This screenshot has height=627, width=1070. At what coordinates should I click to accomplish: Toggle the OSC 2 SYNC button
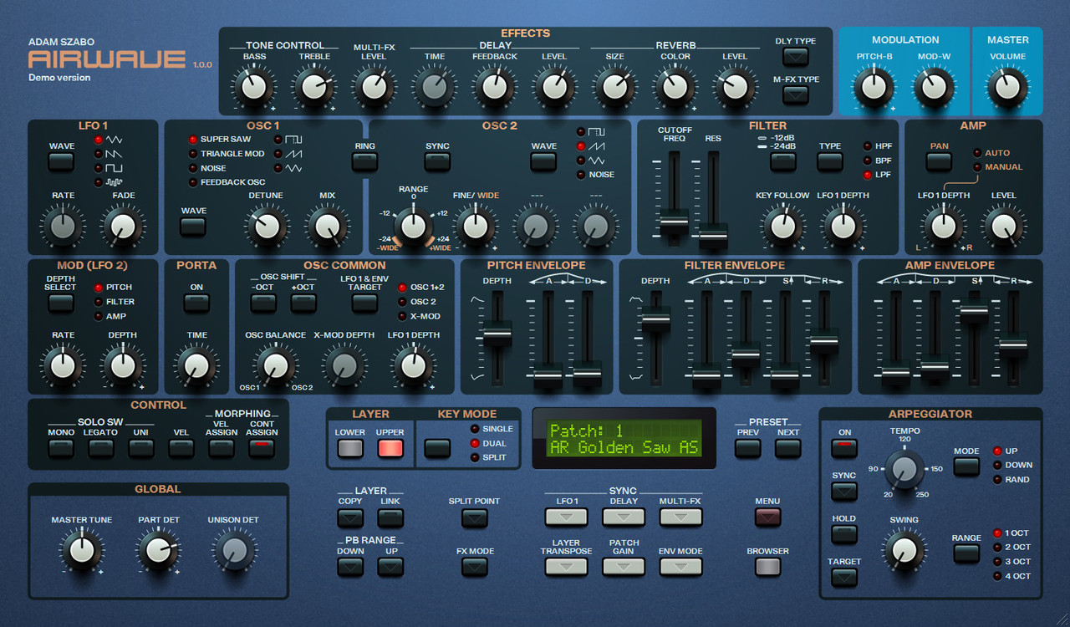(437, 161)
